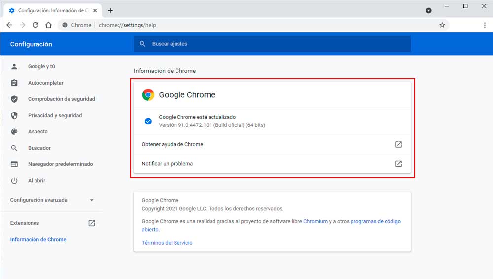Select the Configuración: Información de Chrome tab
This screenshot has height=279, width=493.
coord(53,11)
